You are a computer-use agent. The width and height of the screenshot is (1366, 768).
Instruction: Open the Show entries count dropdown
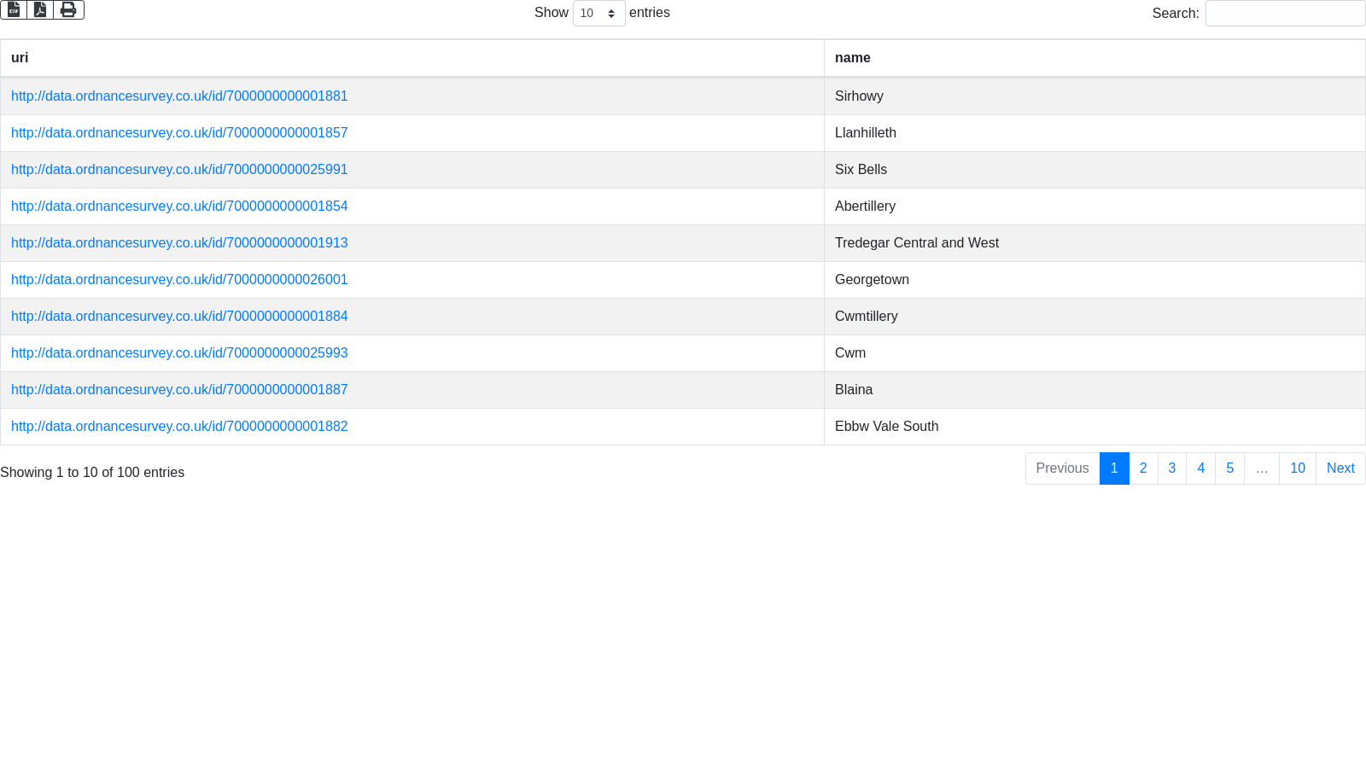click(x=598, y=14)
